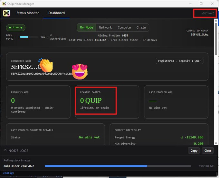219x178 pixels.
Task: Click the Live status badge
Action: (16, 27)
